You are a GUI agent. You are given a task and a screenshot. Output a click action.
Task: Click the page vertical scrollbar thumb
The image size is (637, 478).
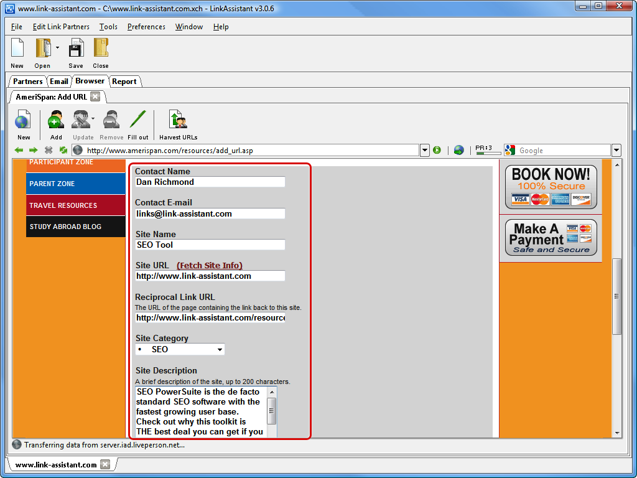pos(617,296)
